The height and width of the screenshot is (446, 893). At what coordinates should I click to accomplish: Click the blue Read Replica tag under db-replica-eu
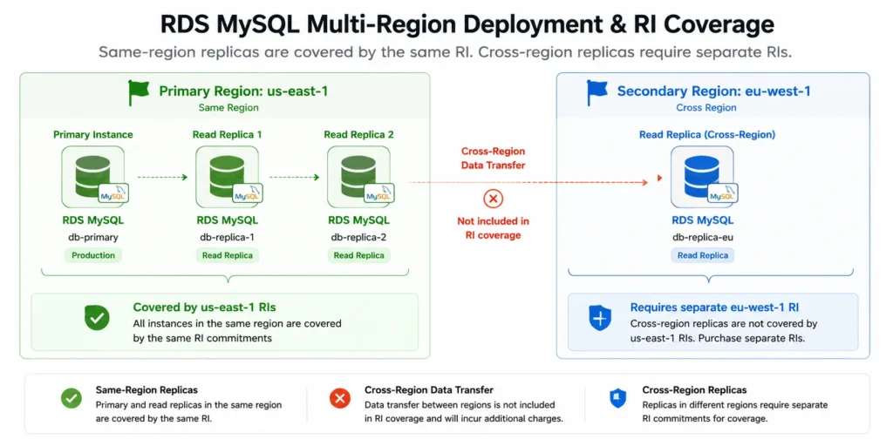[x=702, y=255]
